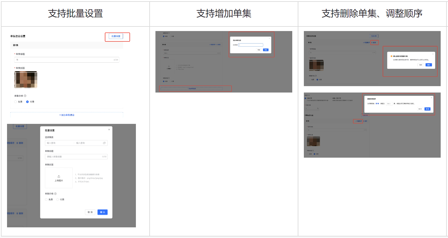The image size is (448, 238).
Task: Click blue 确定 in 调整单集顺序 dialog
Action: [x=428, y=109]
